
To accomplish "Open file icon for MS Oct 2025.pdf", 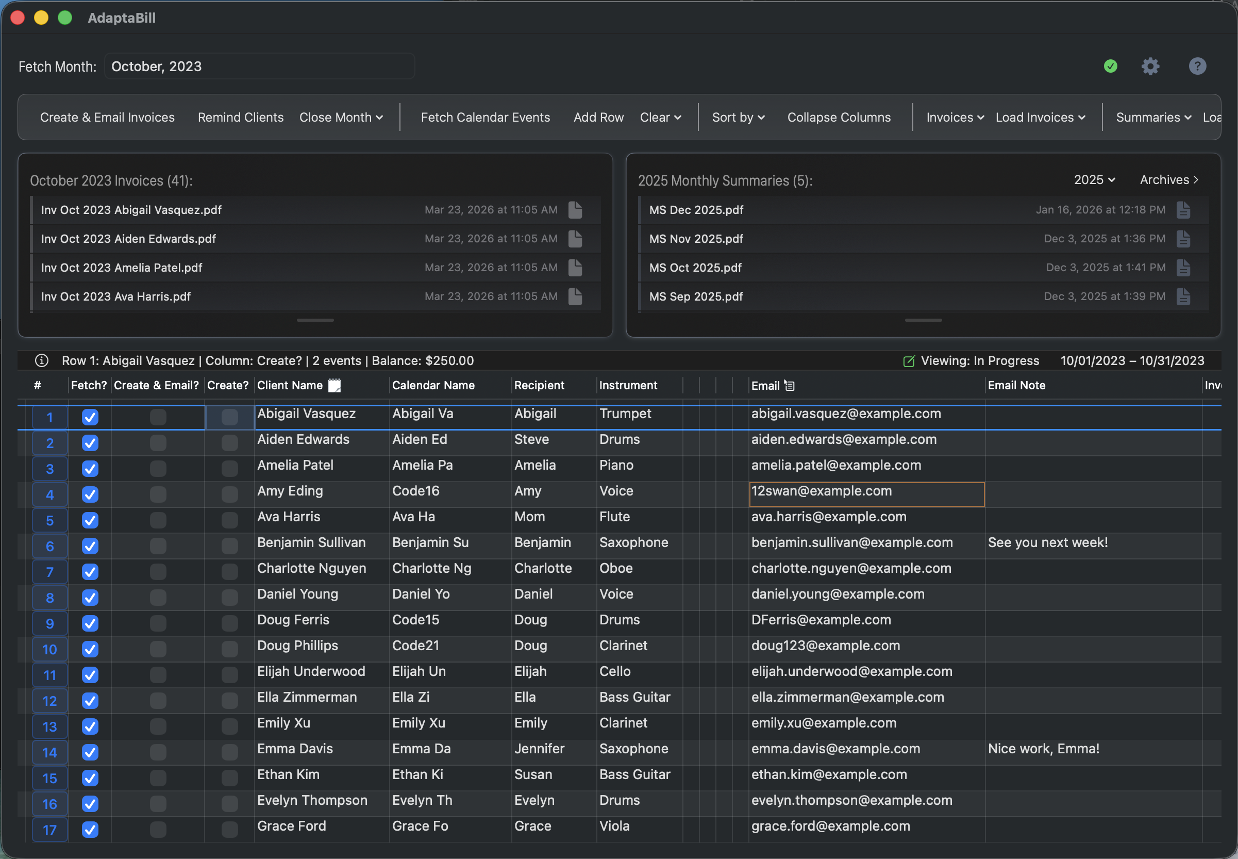I will click(x=1183, y=268).
